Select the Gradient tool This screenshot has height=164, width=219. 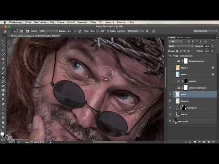(3, 90)
